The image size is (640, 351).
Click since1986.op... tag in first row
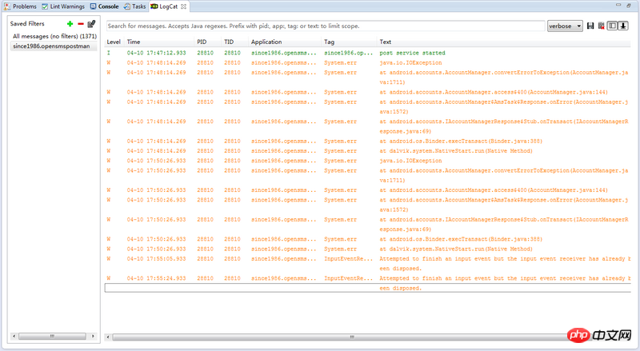pyautogui.click(x=348, y=53)
